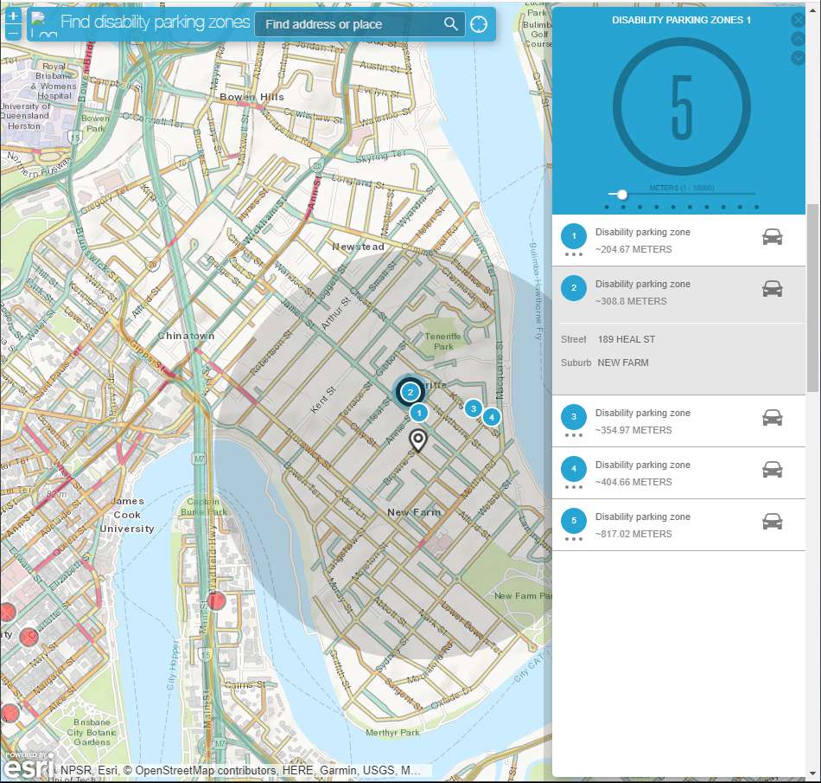Screen dimensions: 821x783
Task: Click inside the Find address or place field
Action: point(346,24)
